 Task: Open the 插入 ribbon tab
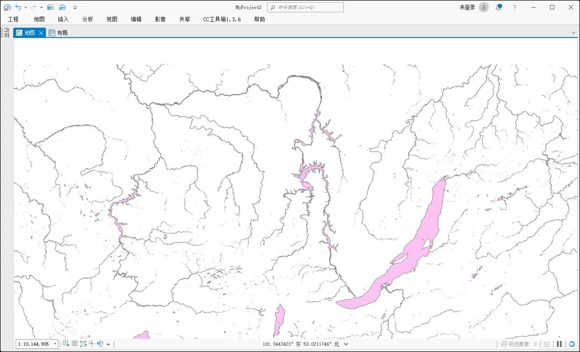pyautogui.click(x=63, y=19)
